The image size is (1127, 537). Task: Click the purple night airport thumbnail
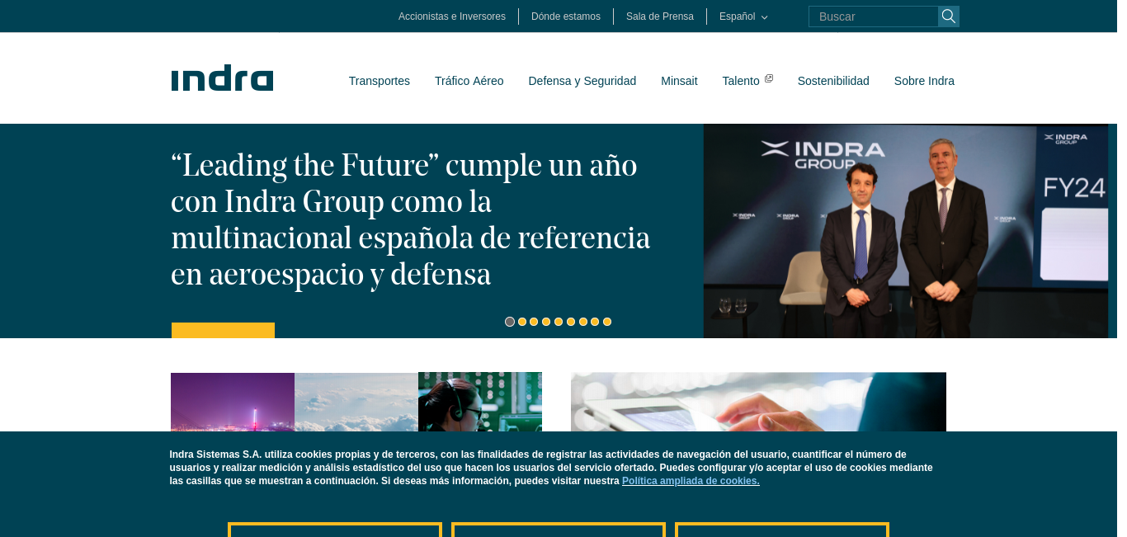(x=233, y=402)
